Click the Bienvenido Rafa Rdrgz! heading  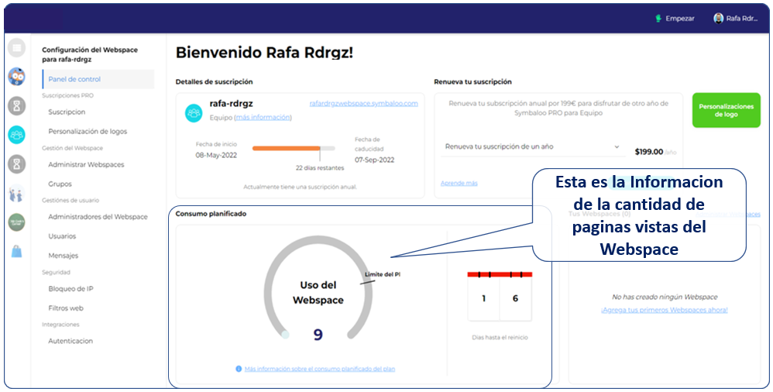pos(264,52)
